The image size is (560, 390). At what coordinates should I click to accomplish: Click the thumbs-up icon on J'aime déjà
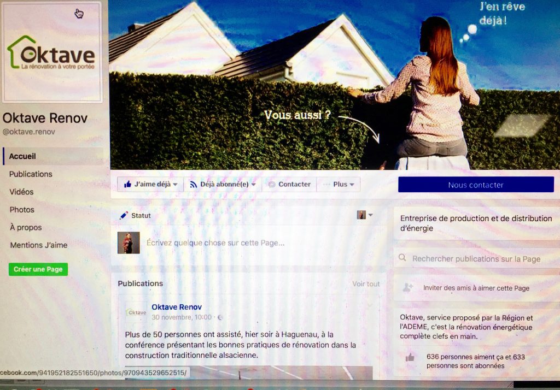pos(127,184)
